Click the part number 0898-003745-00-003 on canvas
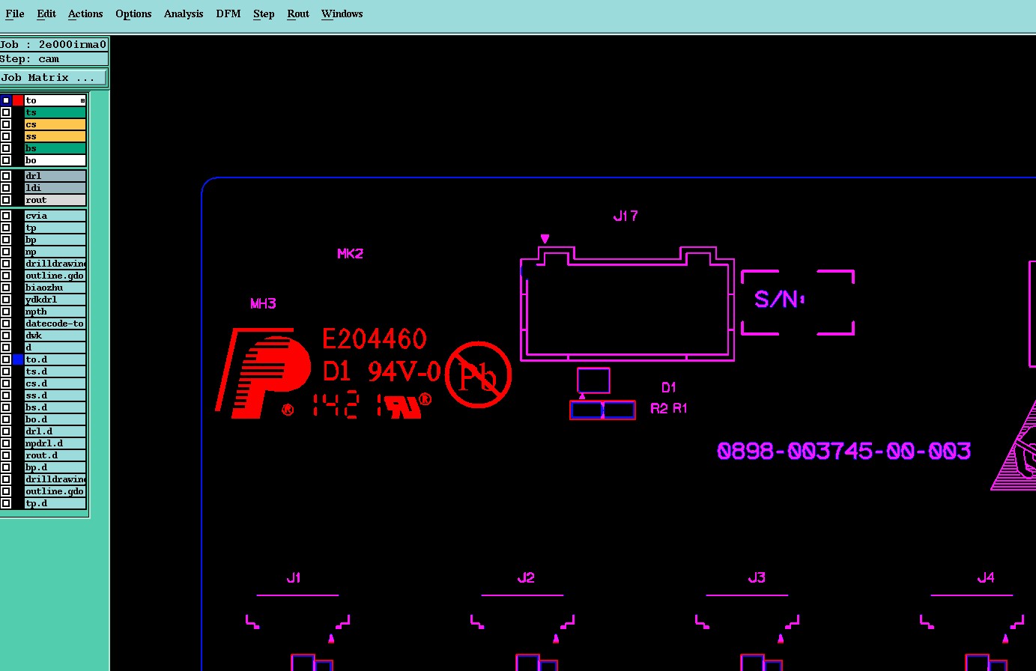The height and width of the screenshot is (671, 1036). pos(843,451)
